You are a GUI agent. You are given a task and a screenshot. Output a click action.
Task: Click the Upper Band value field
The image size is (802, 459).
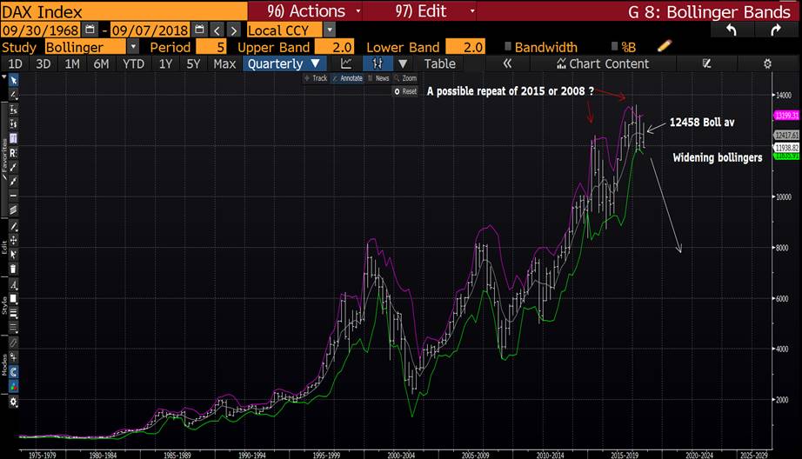tap(335, 47)
